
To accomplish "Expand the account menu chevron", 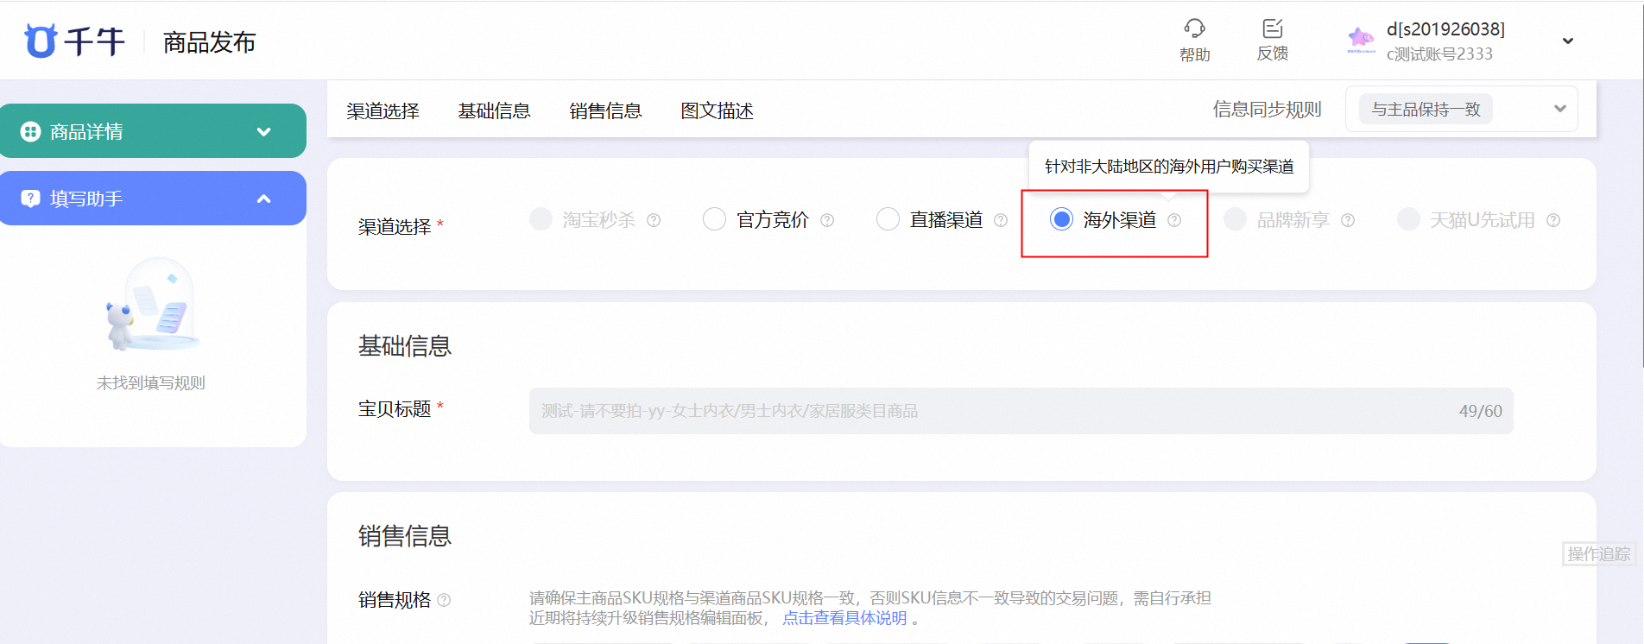I will click(x=1568, y=41).
